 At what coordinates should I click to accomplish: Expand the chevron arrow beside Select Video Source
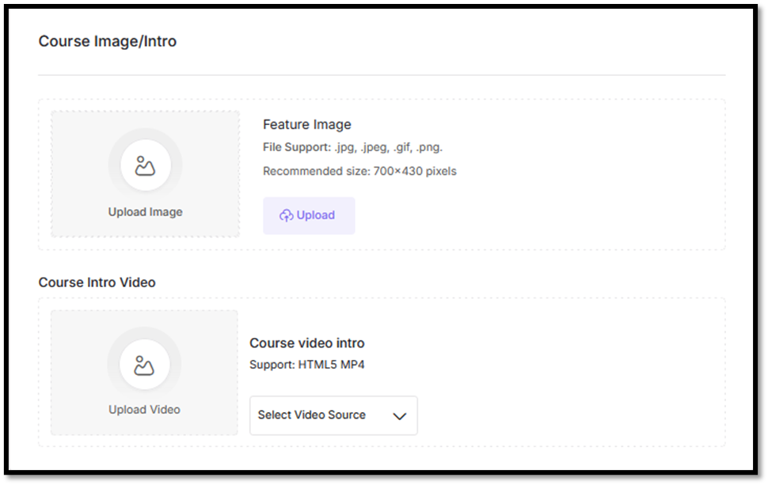(399, 416)
